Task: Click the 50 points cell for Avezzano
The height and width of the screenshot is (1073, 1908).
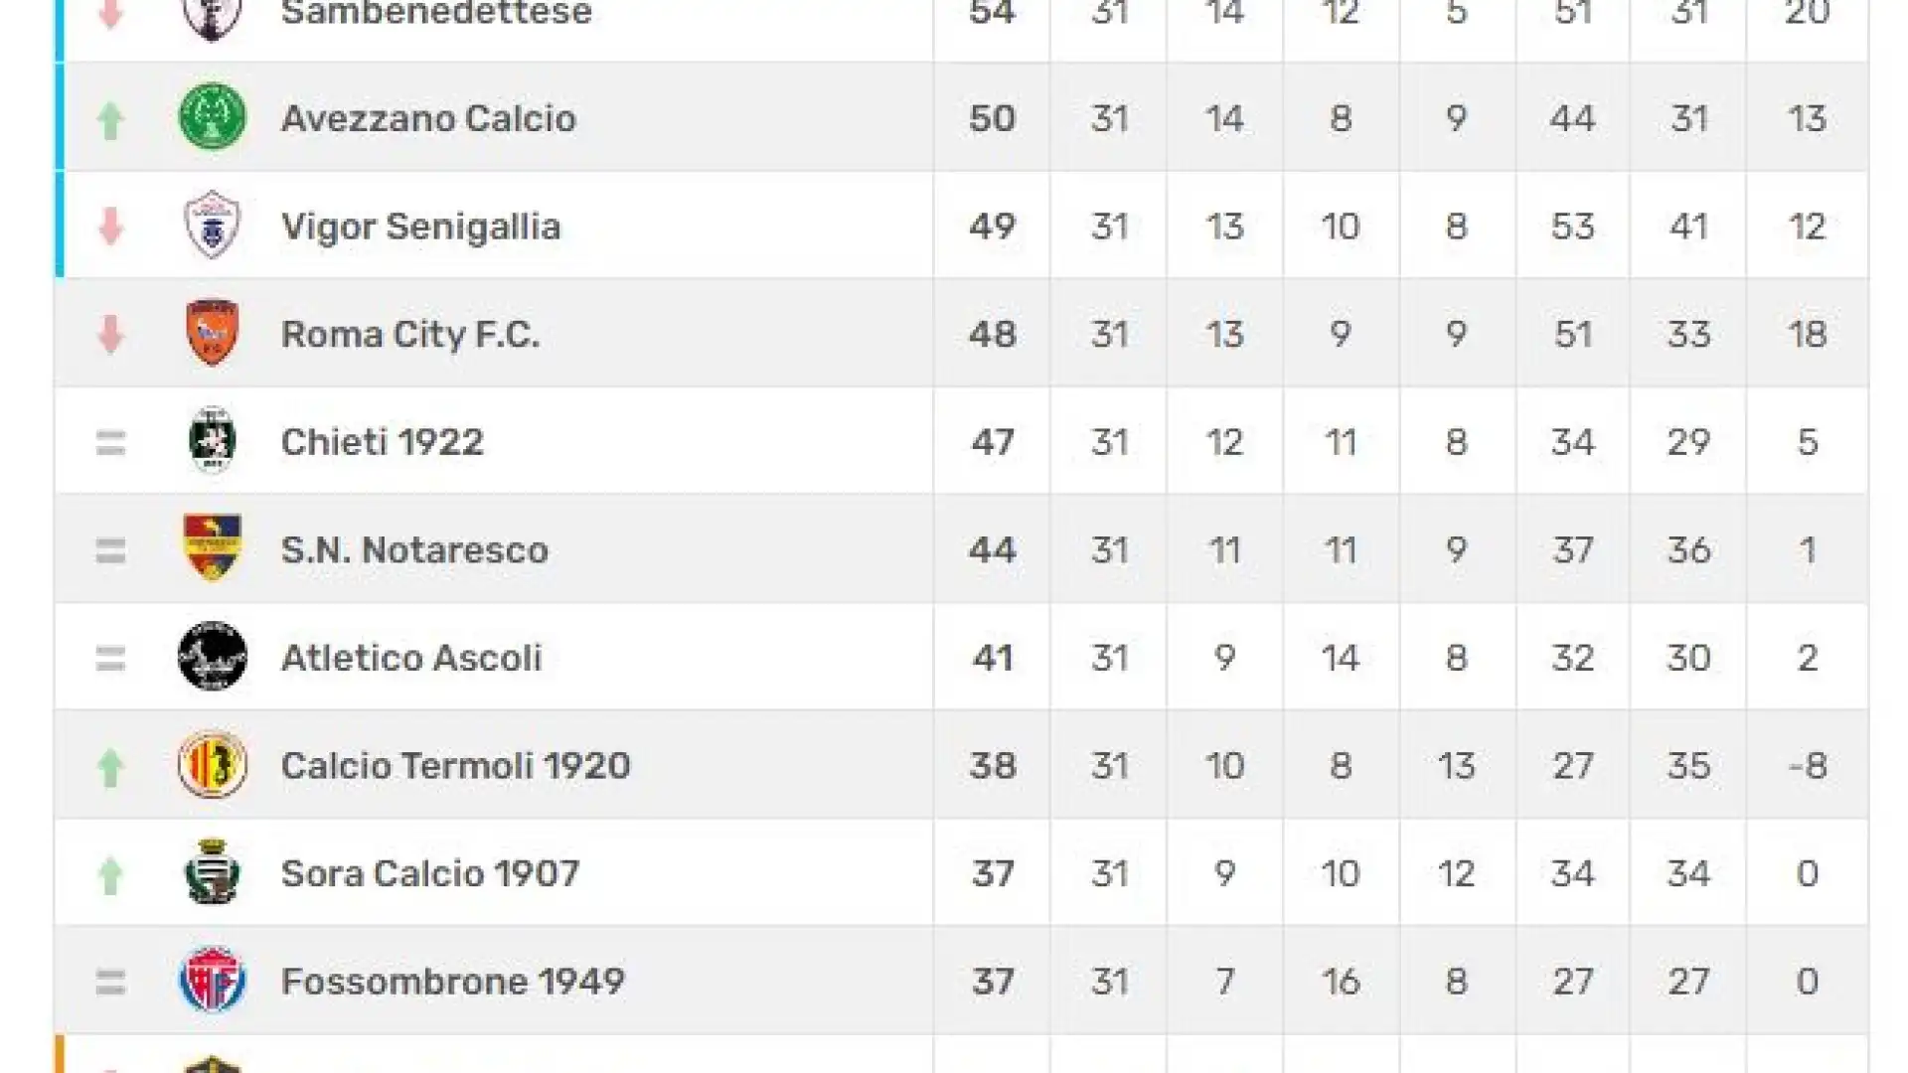Action: tap(992, 118)
